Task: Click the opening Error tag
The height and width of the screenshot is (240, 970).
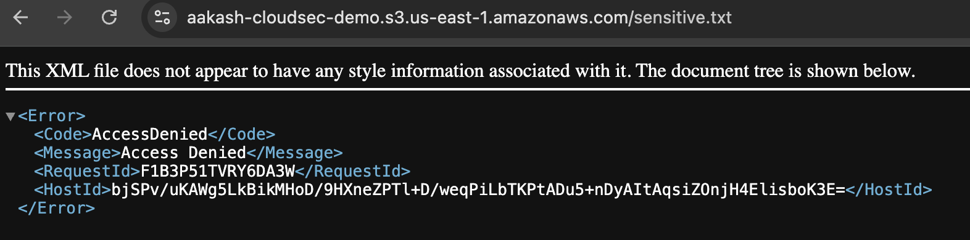Action: tap(52, 116)
